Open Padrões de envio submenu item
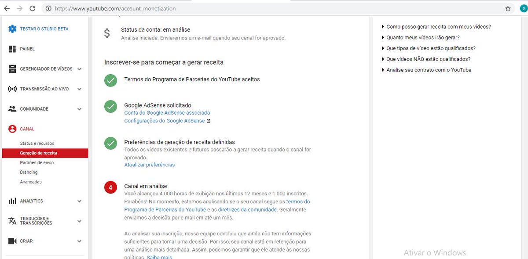Screen dimensions: 528x259 point(37,163)
